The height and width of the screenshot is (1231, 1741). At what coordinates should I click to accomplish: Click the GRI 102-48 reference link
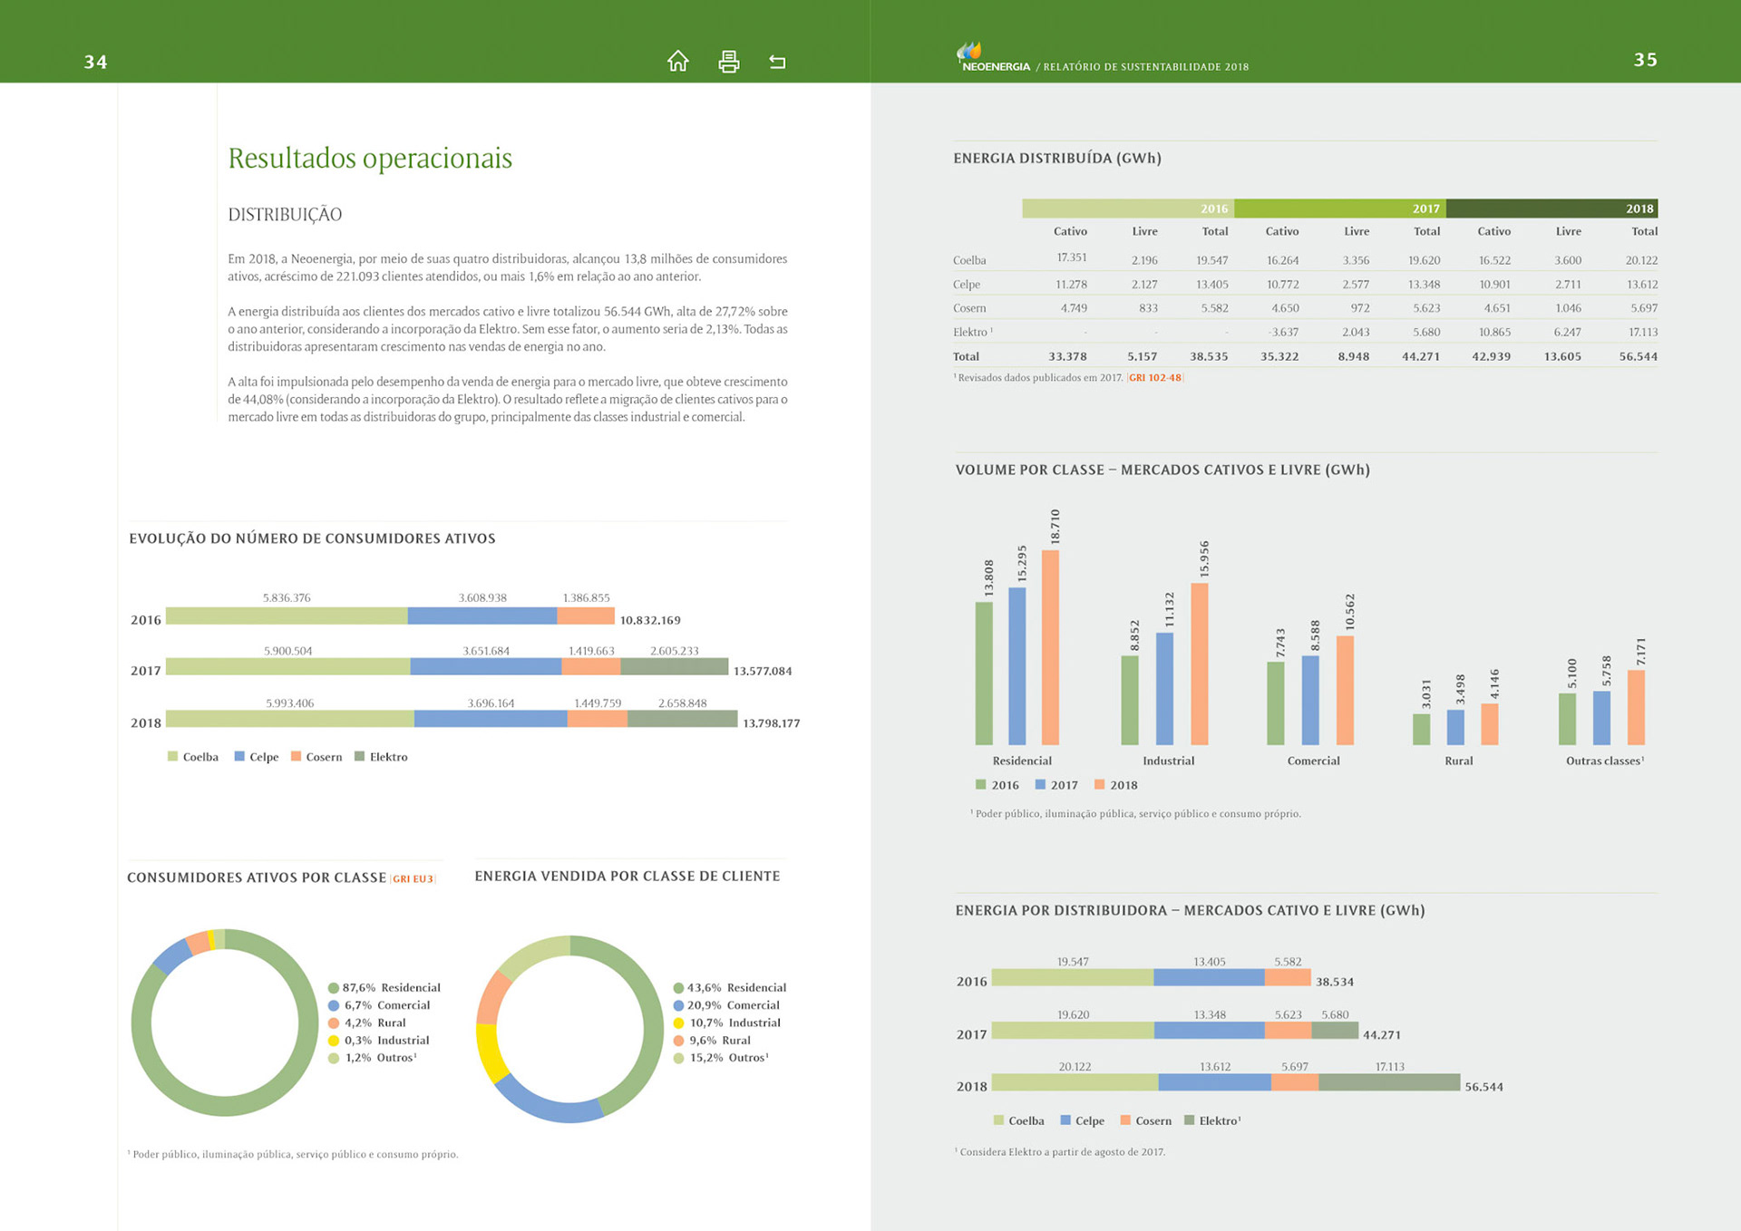click(x=1154, y=378)
